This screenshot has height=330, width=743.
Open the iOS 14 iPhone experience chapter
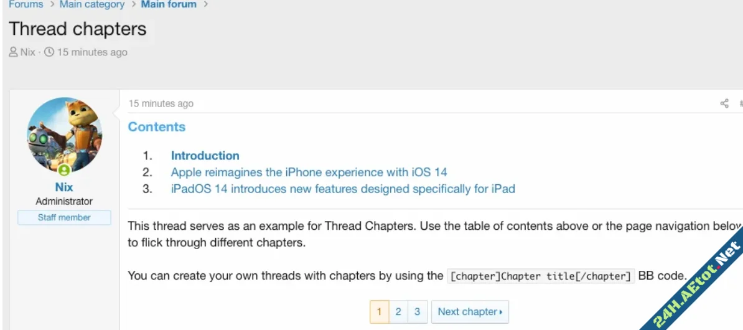click(309, 172)
